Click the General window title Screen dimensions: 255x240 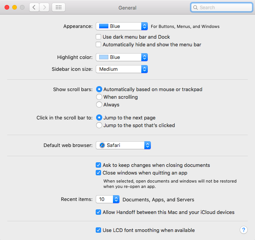[x=127, y=8]
